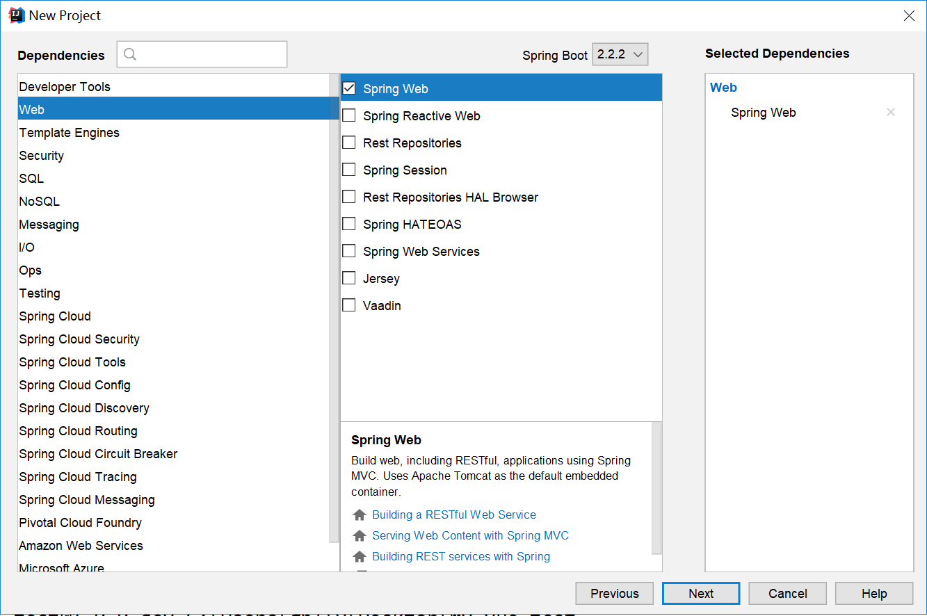Click the categories list vertical scrollbar
927x616 pixels.
pos(334,307)
